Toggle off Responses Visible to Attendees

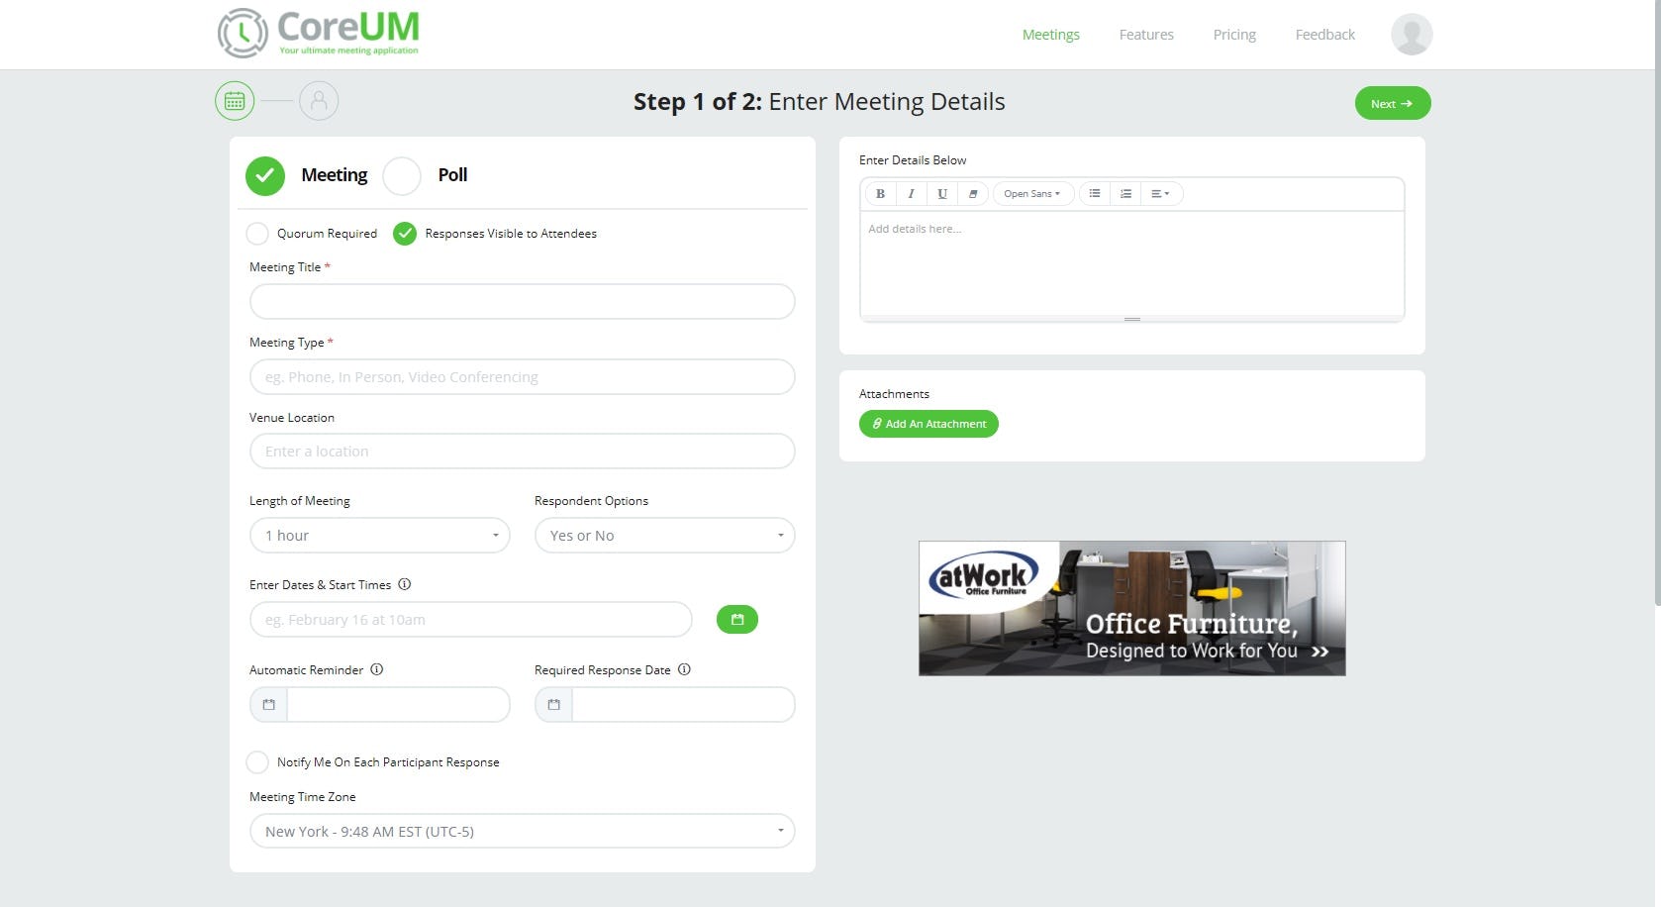coord(404,234)
